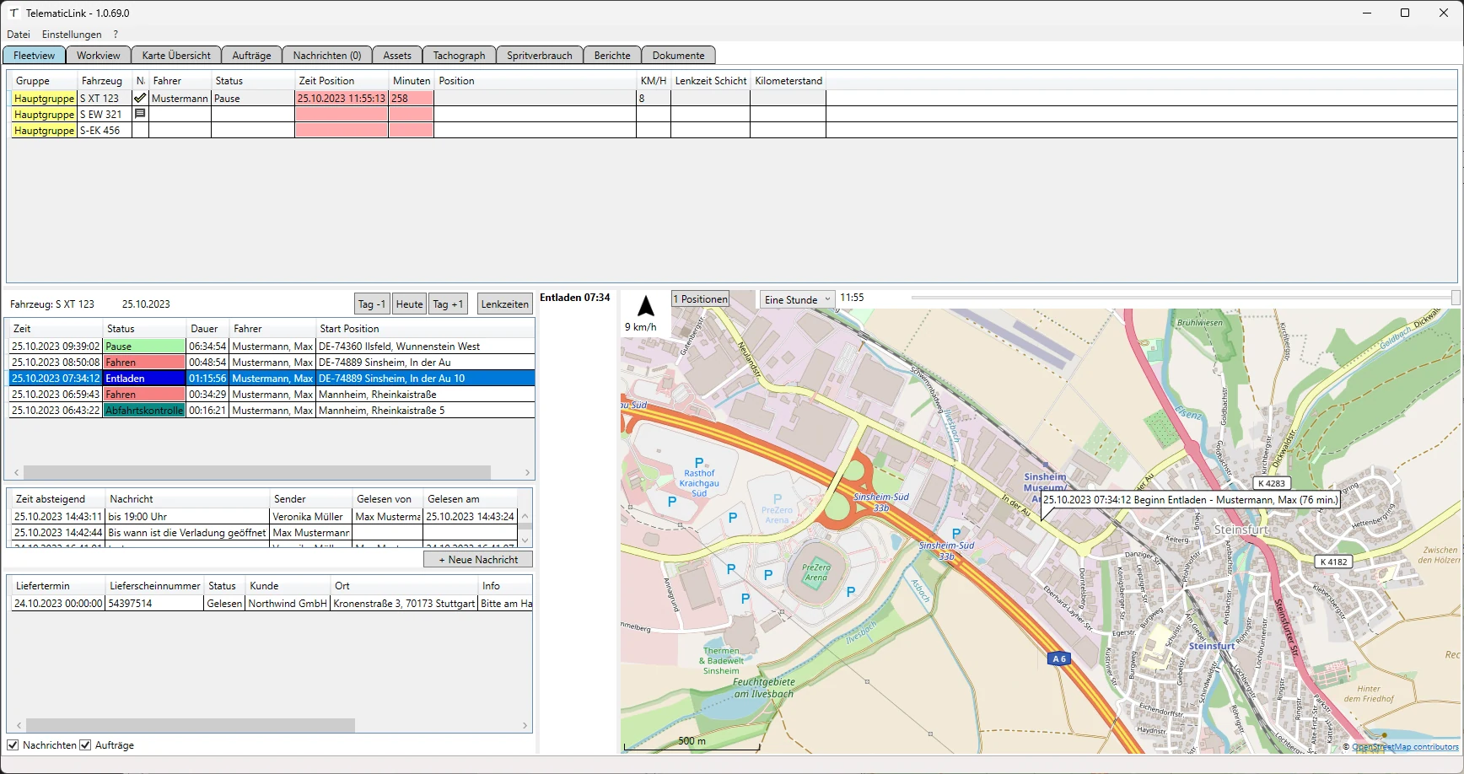Switch to the Workview tab
Image resolution: width=1464 pixels, height=774 pixels.
[99, 56]
